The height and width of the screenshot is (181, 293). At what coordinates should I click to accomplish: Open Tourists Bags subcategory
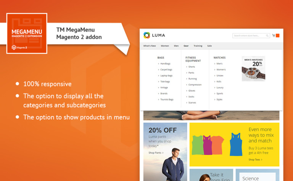pos(167,100)
